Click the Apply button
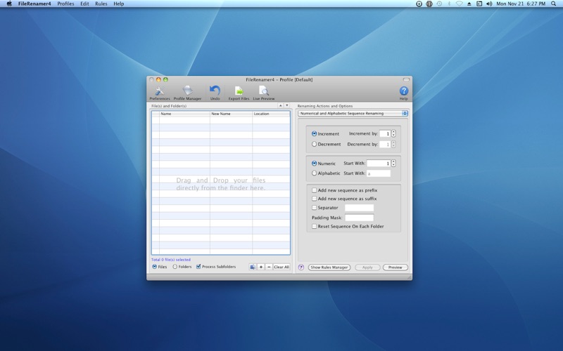 [x=367, y=267]
